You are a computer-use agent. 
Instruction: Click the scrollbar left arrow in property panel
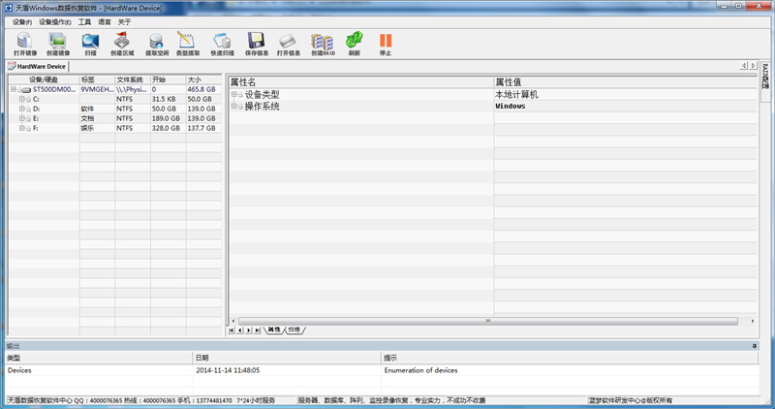click(233, 321)
